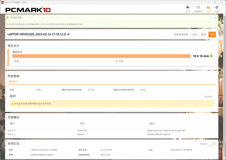The image size is (226, 160).
Task: Click Options (选项) button in result header
Action: (x=203, y=35)
